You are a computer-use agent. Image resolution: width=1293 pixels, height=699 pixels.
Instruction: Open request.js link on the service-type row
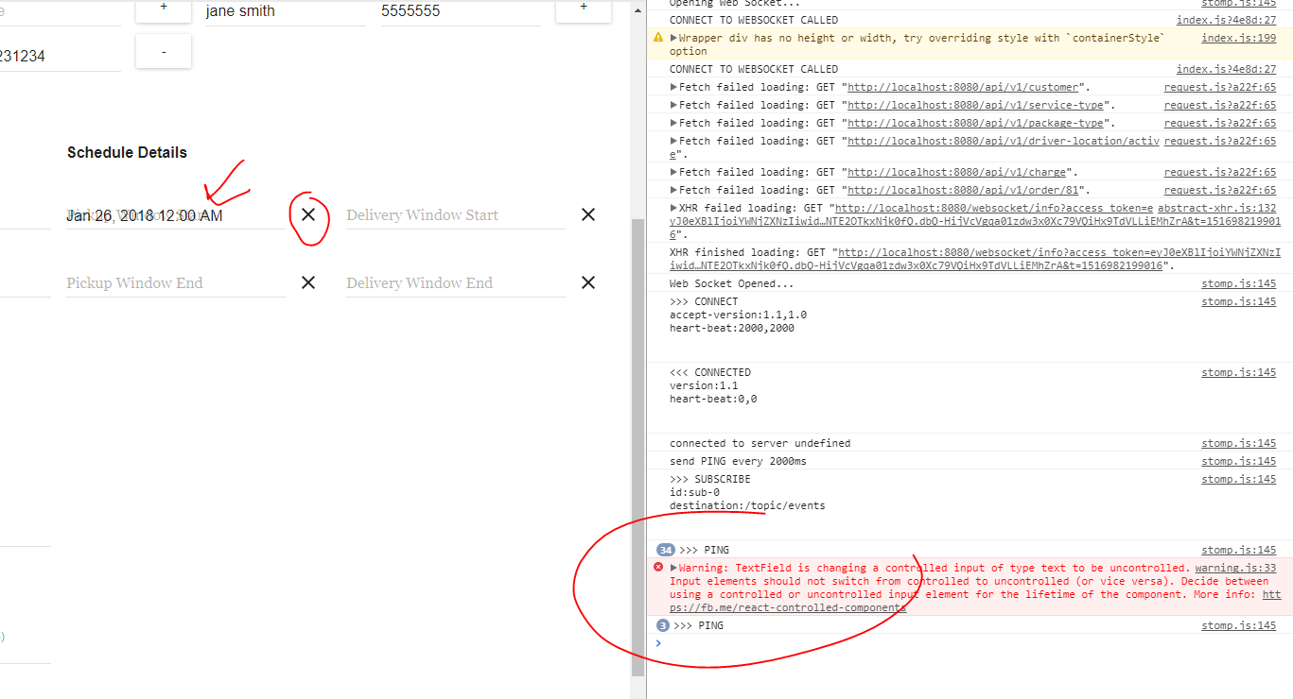click(1220, 105)
